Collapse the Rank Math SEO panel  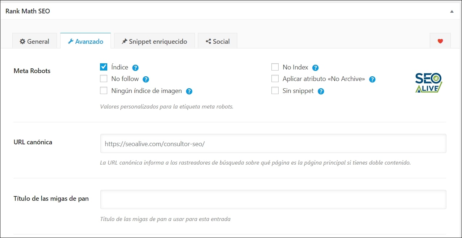452,11
